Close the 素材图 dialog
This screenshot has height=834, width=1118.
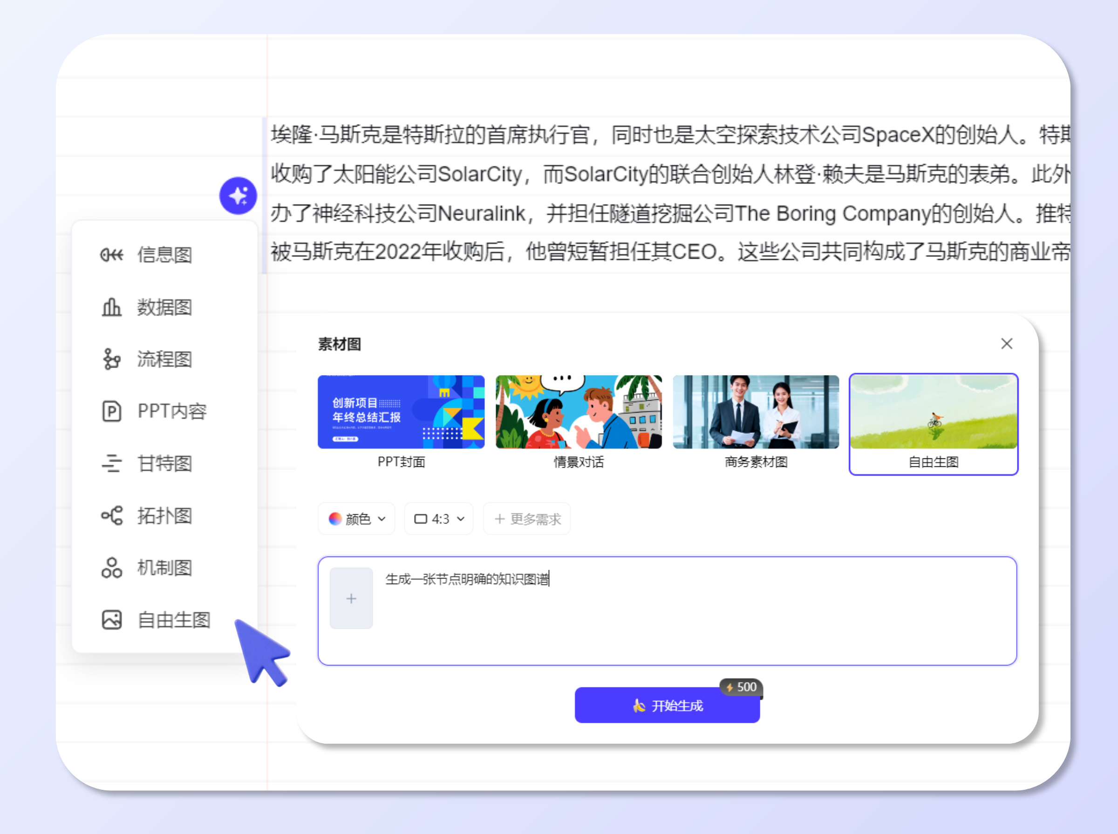pos(1007,344)
